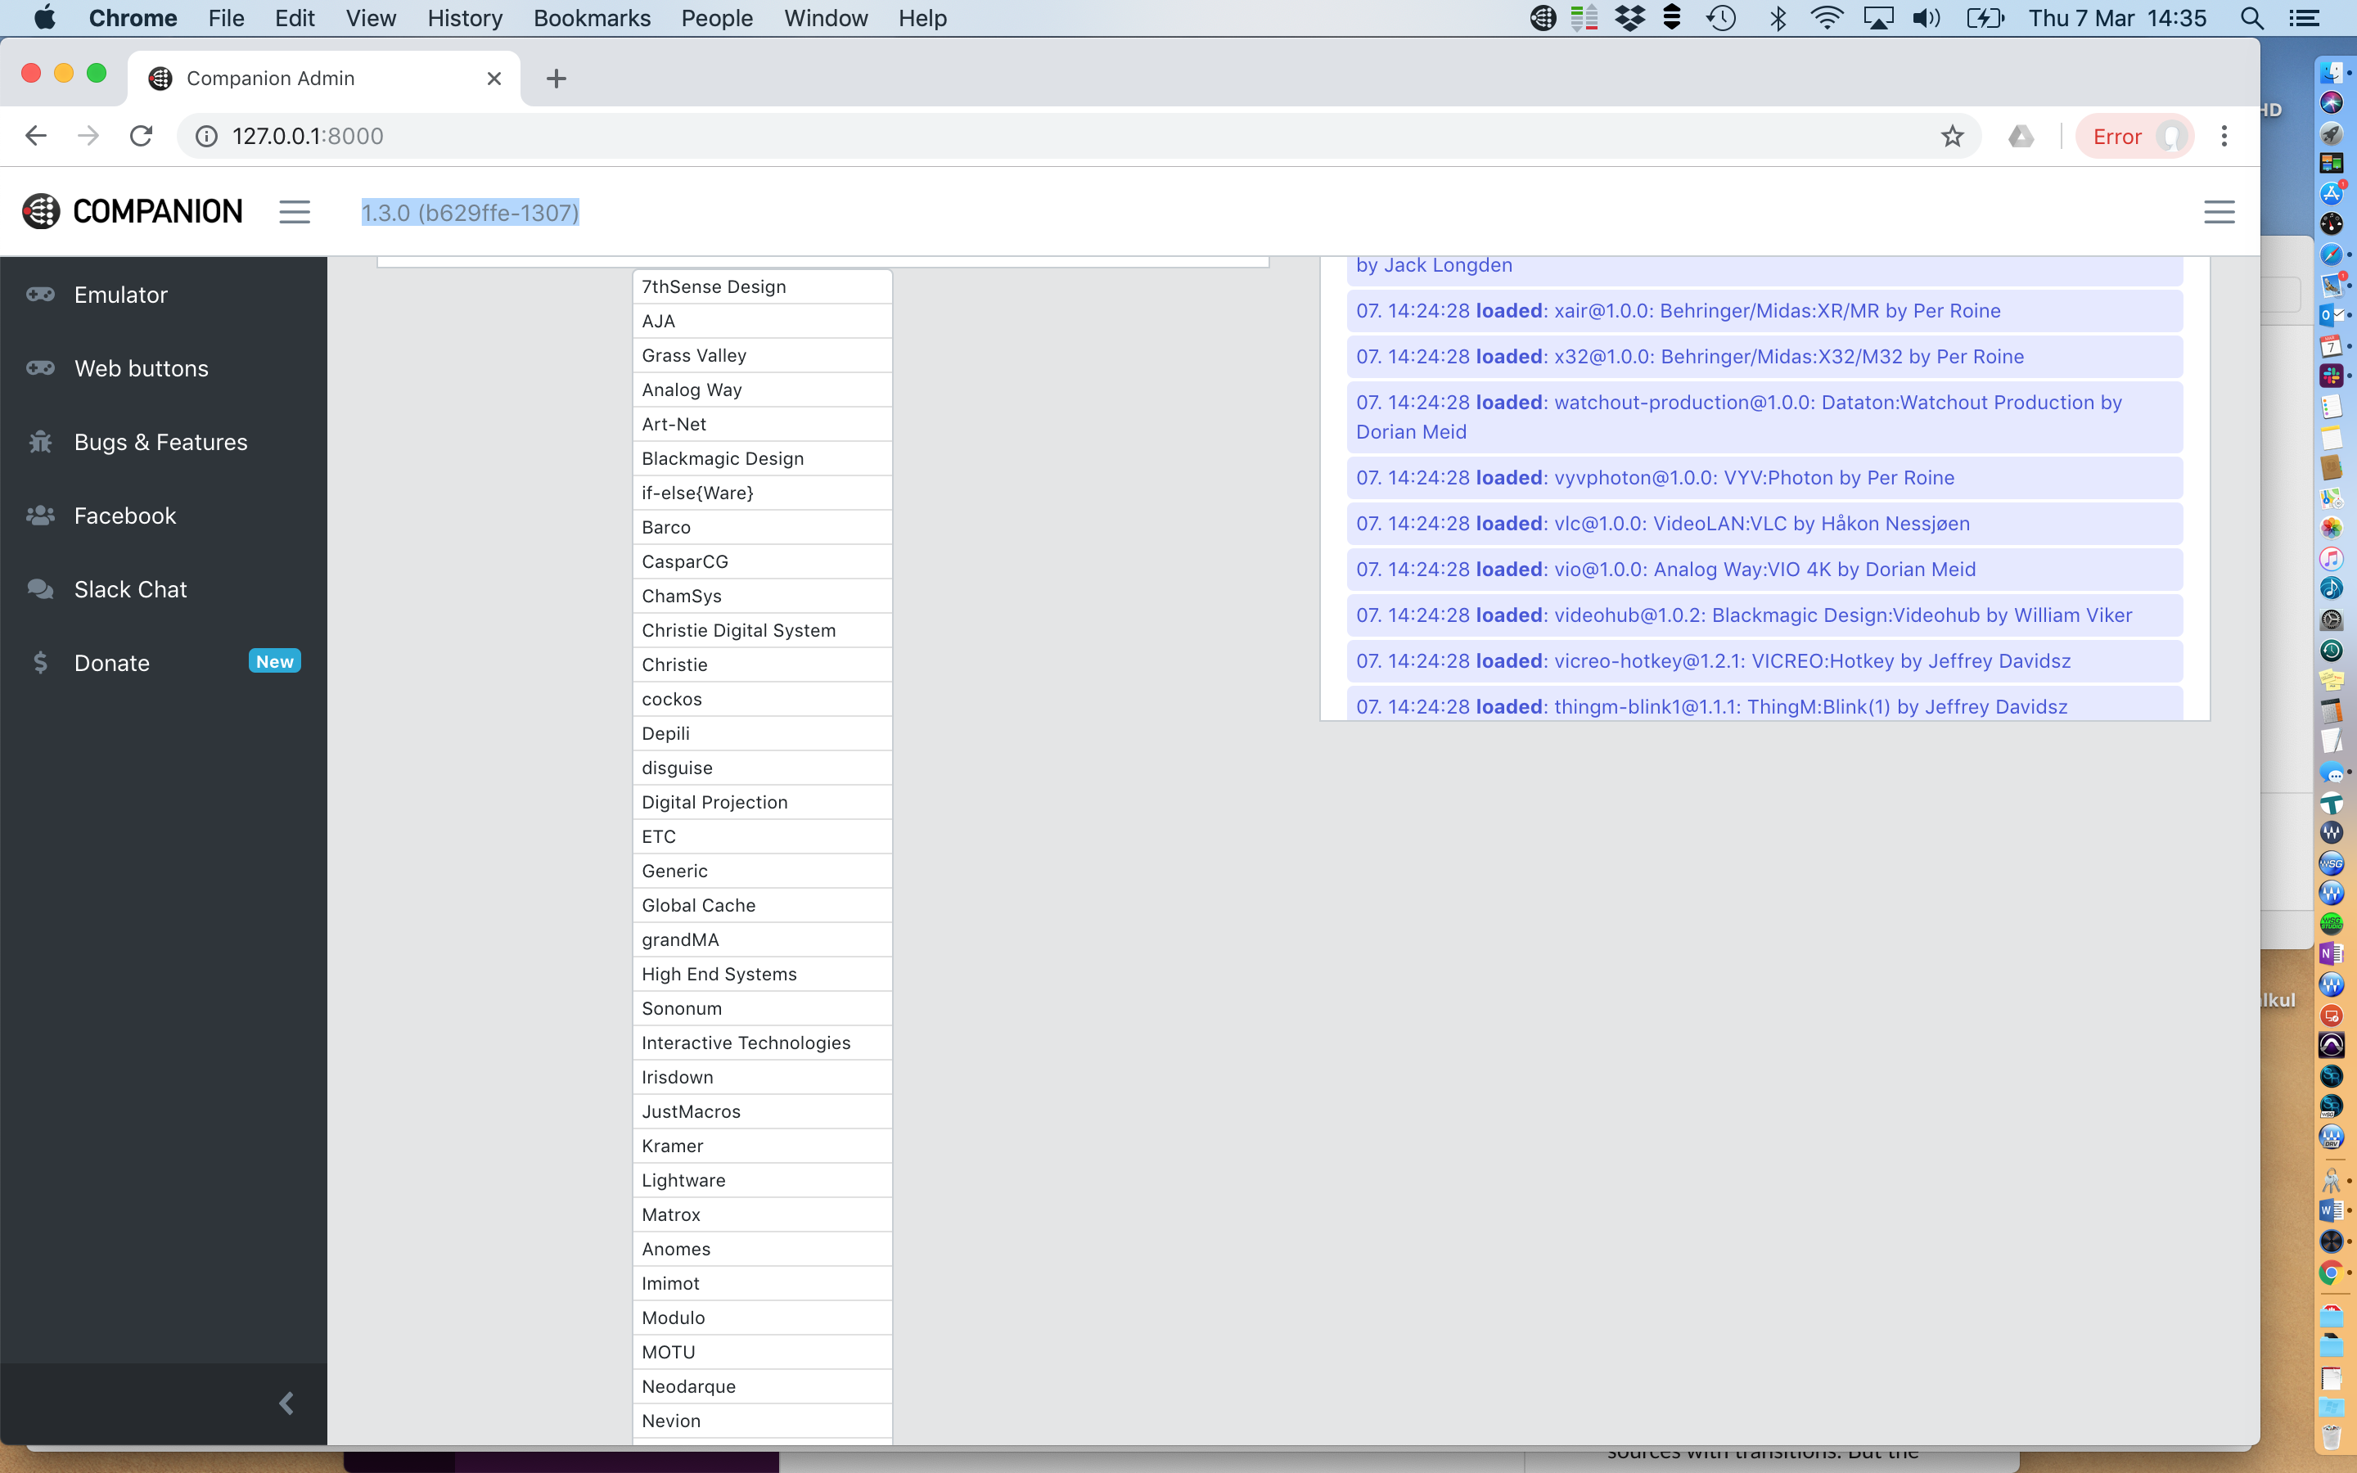Click the Companion logo
2357x1473 pixels.
pyautogui.click(x=133, y=211)
